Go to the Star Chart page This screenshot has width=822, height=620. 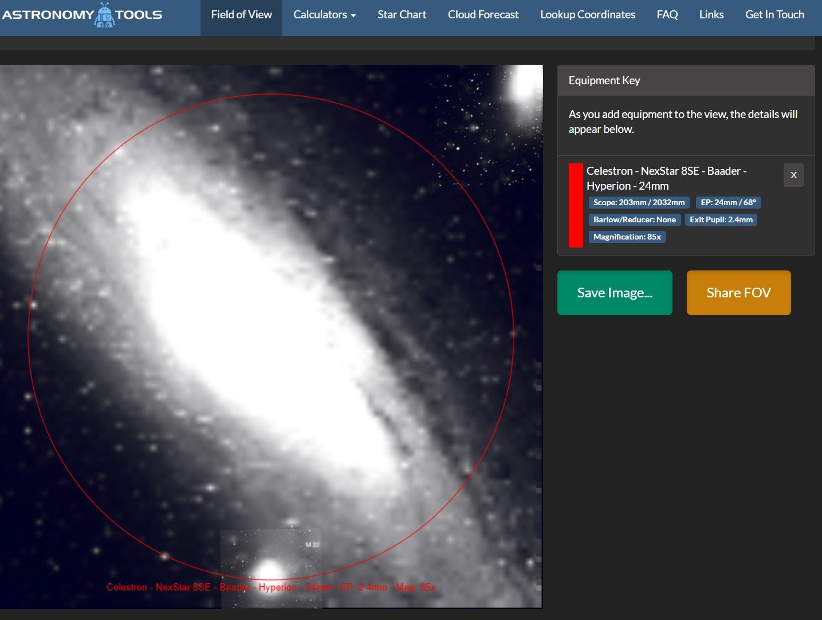point(402,15)
